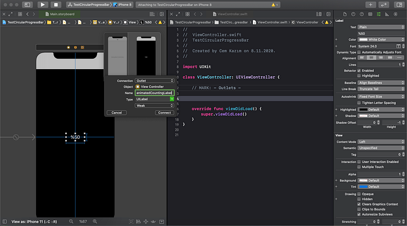This screenshot has width=407, height=226.
Task: Open the Identity inspector icon
Action: tap(370, 15)
